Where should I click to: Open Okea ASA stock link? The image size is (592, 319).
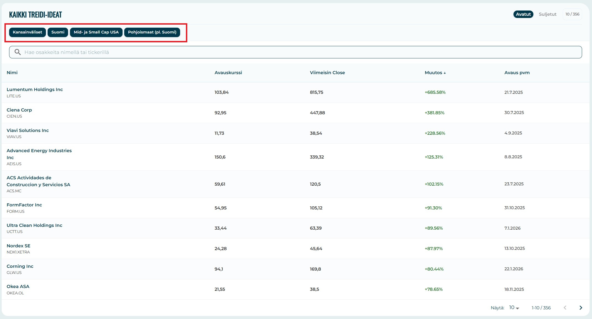(18, 286)
